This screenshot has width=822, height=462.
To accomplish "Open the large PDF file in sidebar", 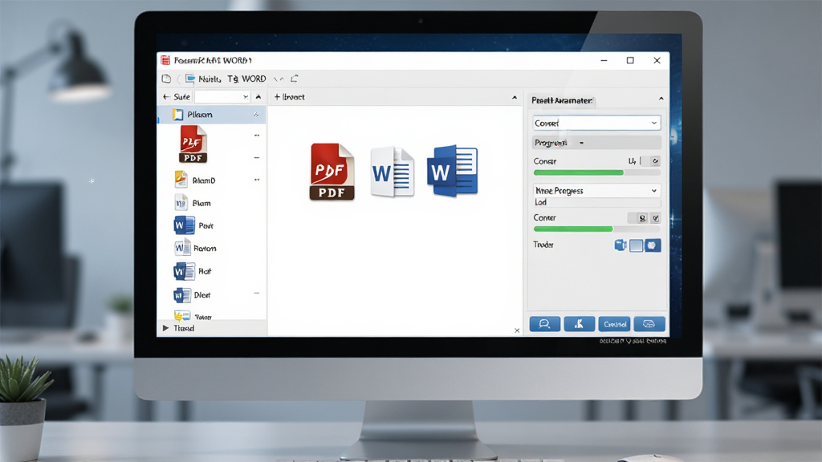I will tap(193, 144).
